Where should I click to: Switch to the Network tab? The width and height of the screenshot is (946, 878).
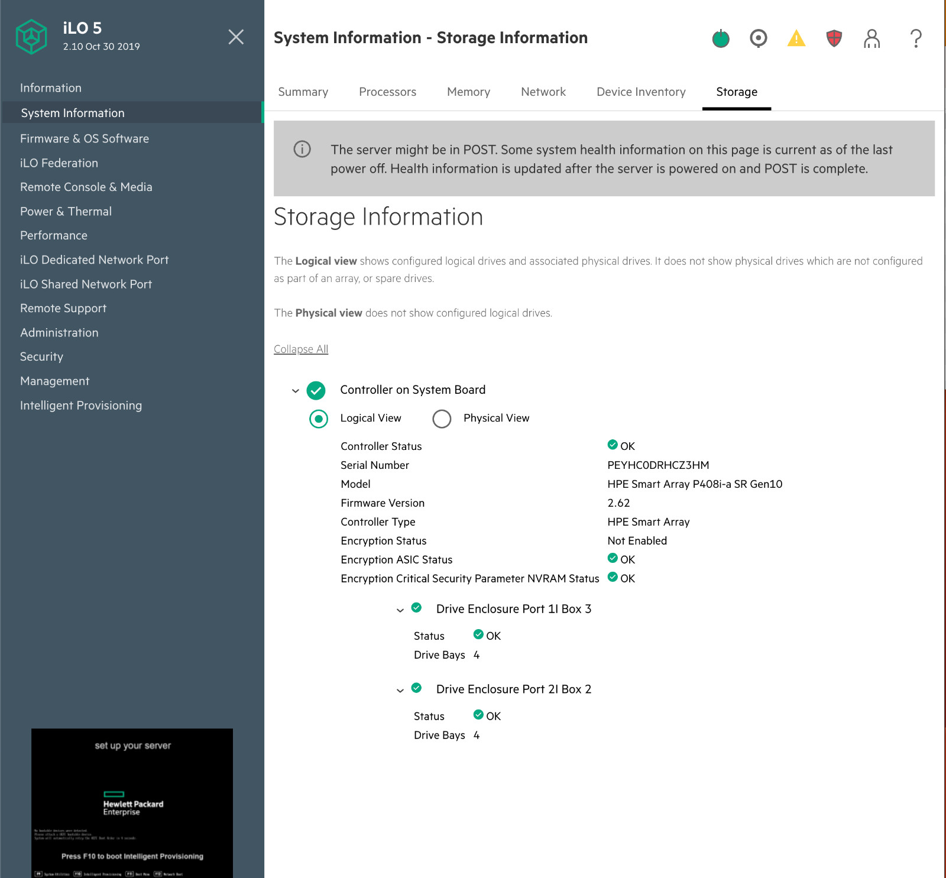(x=543, y=92)
